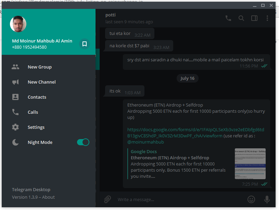Select the 'sry dst ami saradin' message
Viewport: 279px width, 210px height.
[196, 62]
